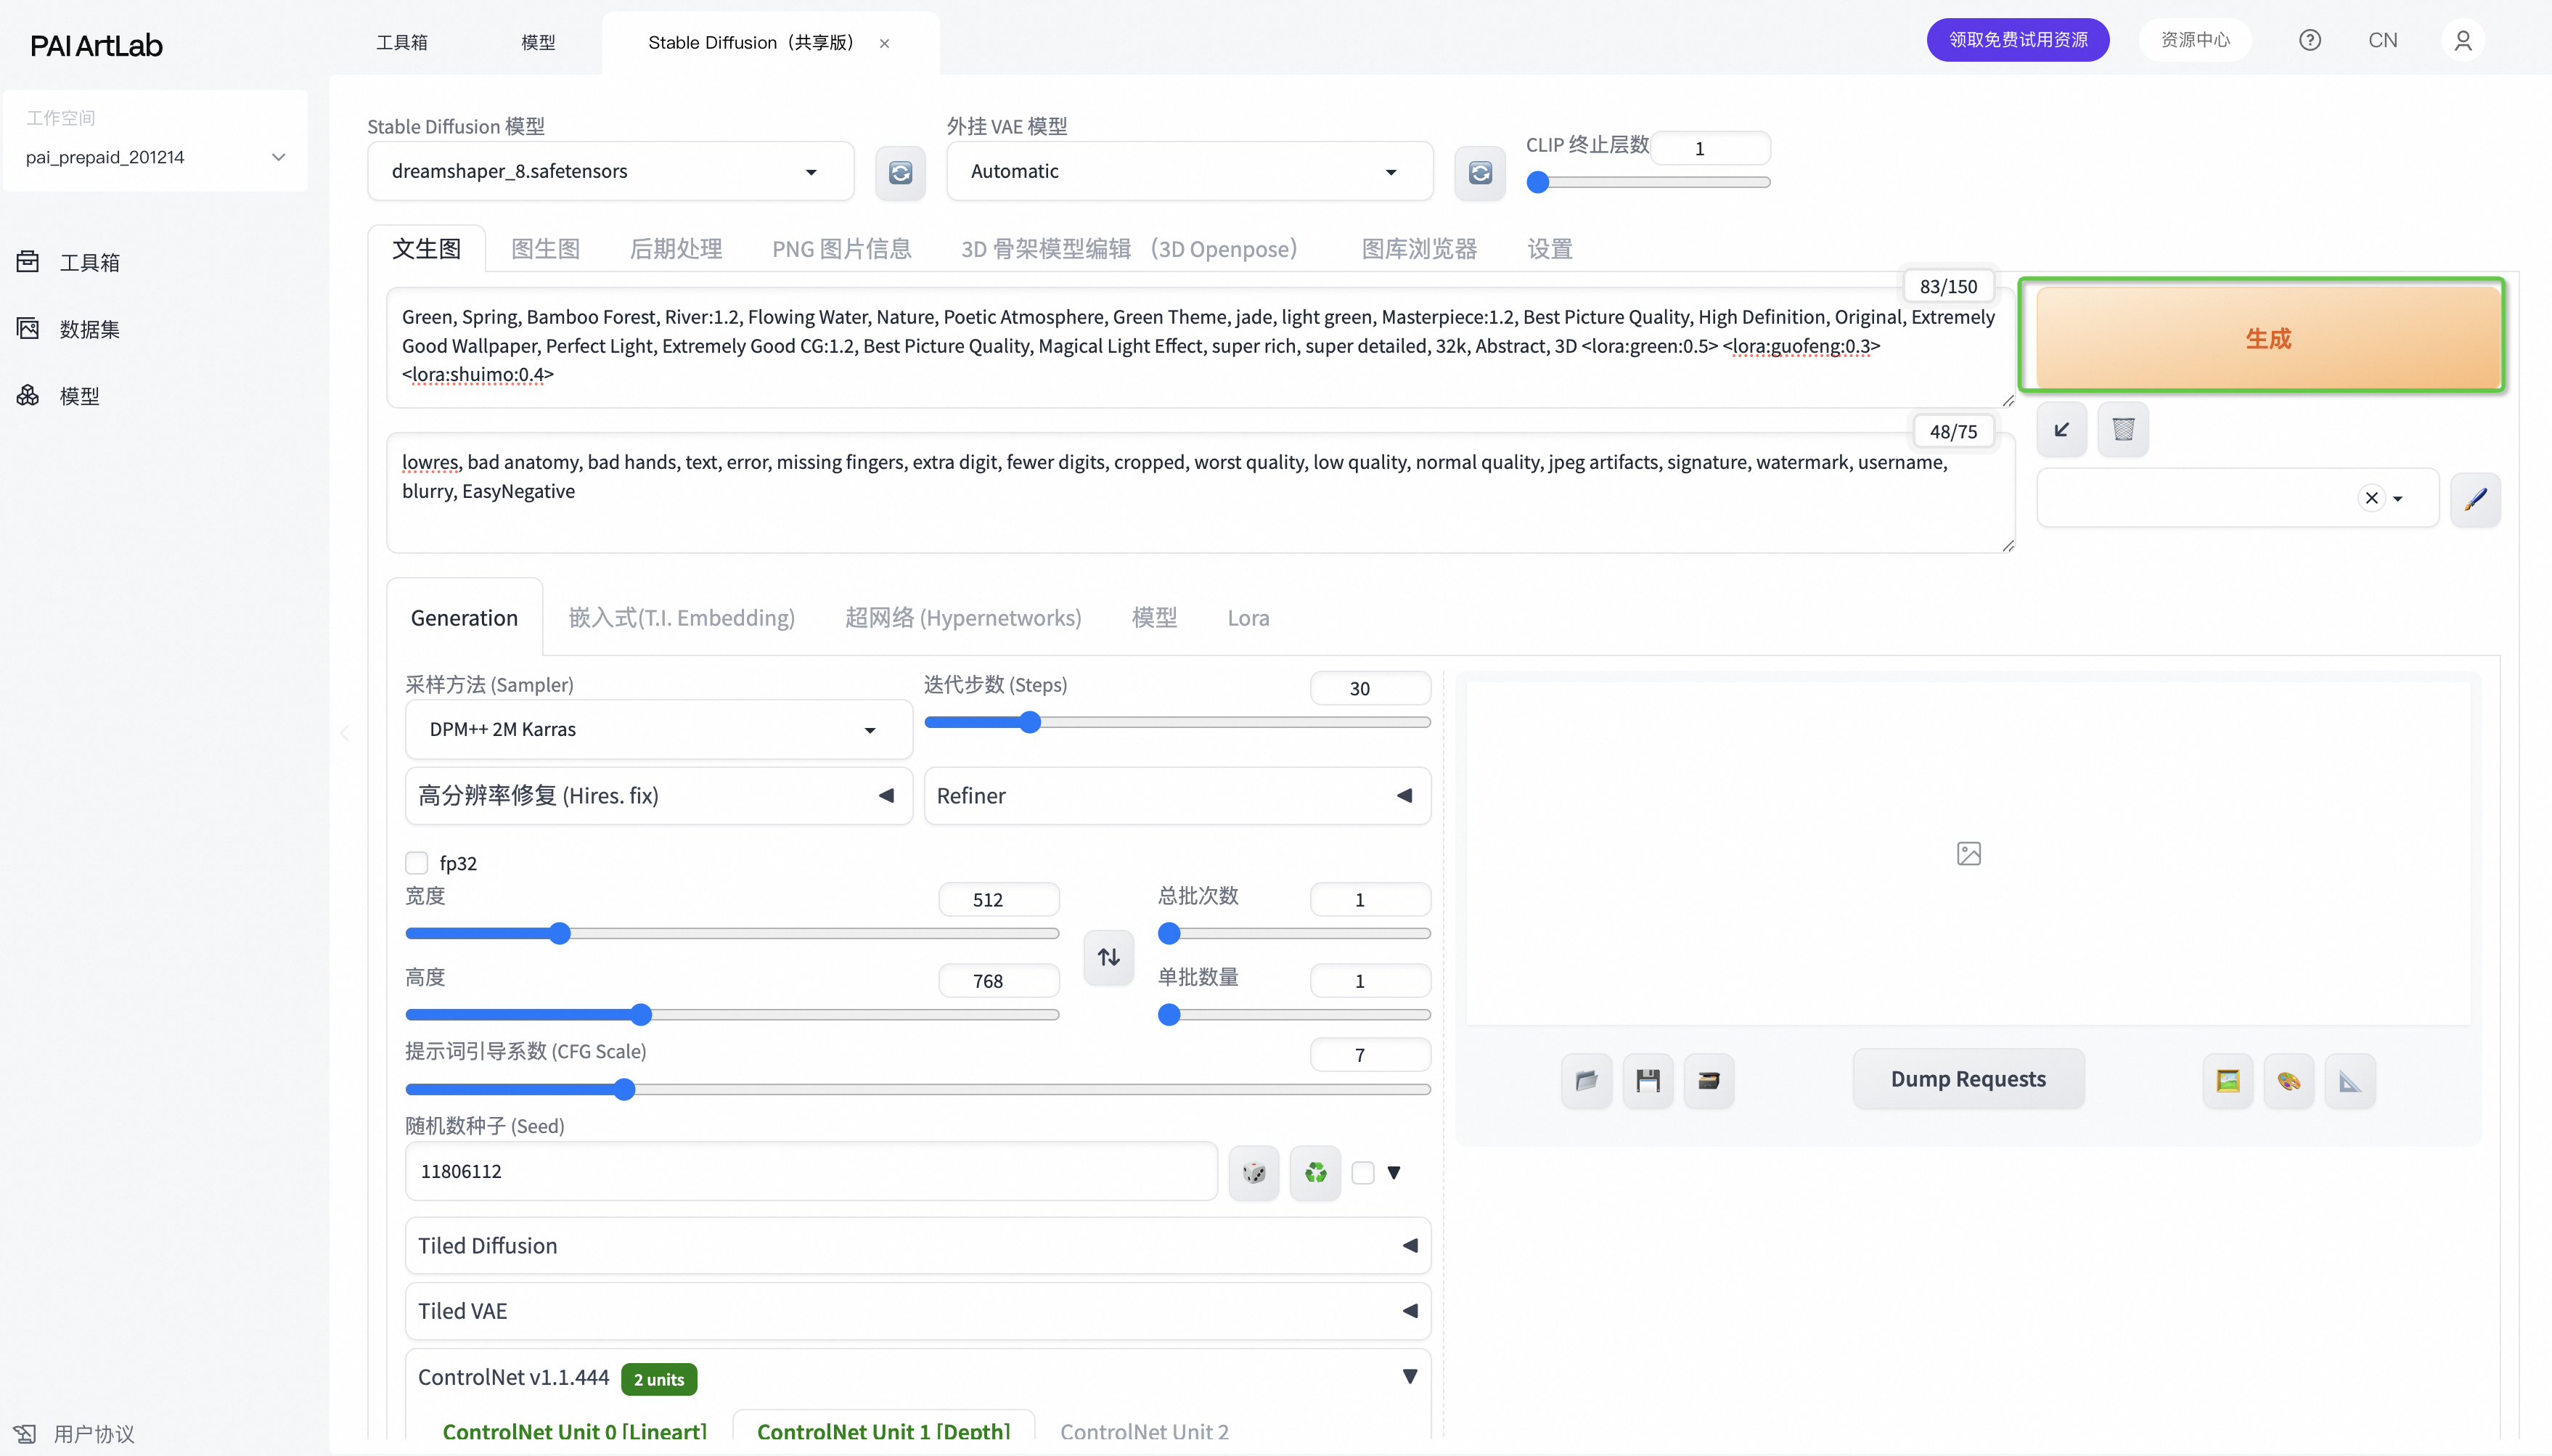The width and height of the screenshot is (2552, 1456).
Task: Switch to the 图生图 tab
Action: (545, 249)
